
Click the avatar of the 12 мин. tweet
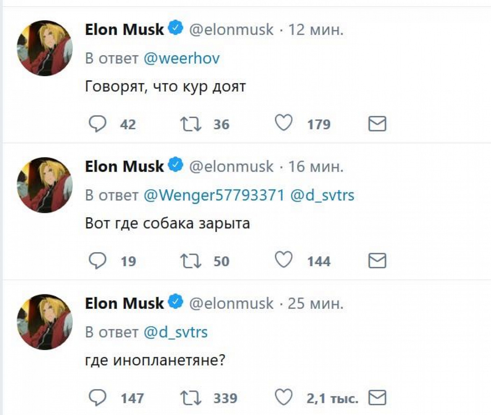pyautogui.click(x=45, y=48)
